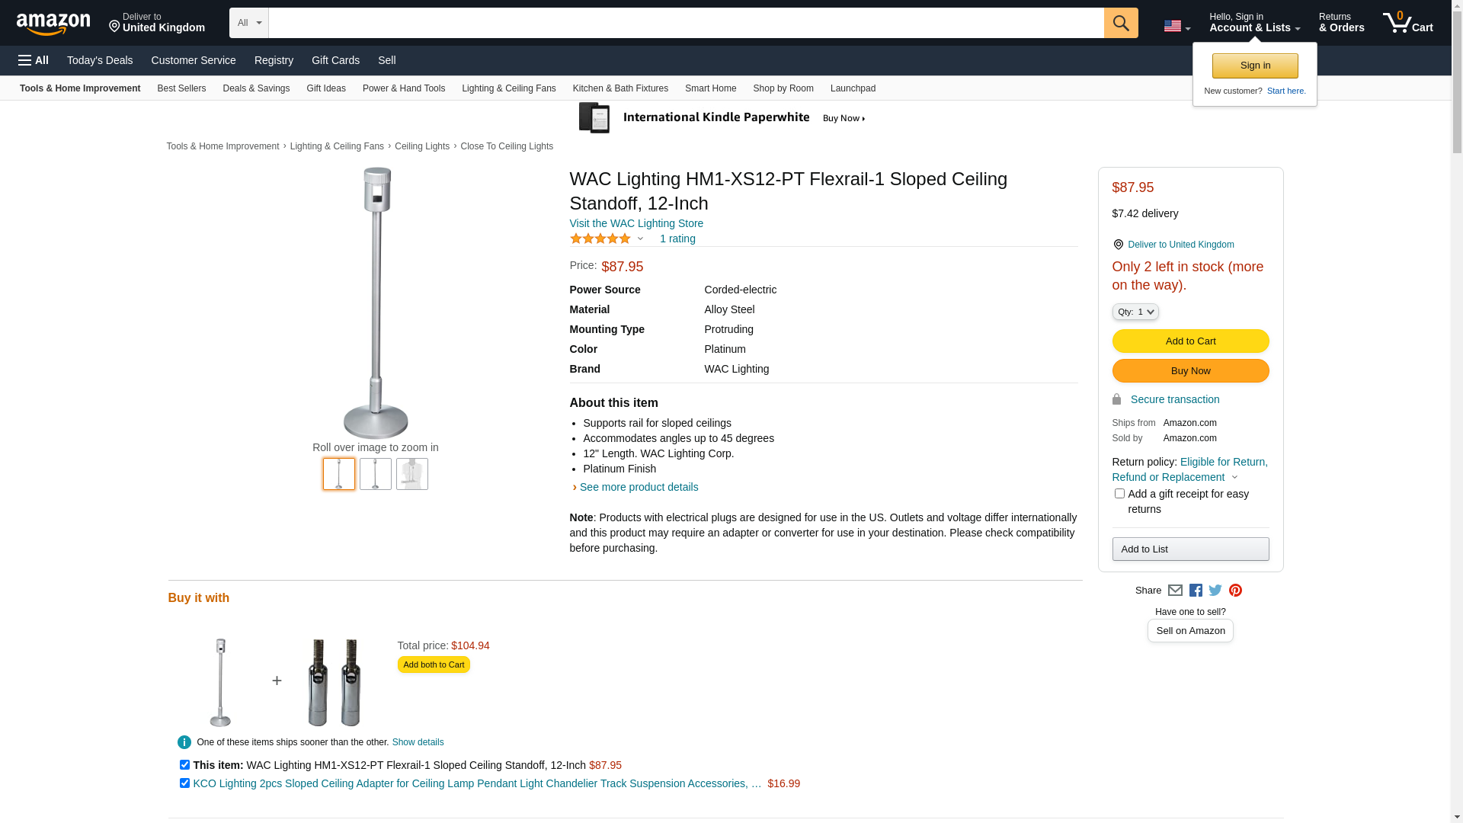Click the Visit the WAC Lighting Store link
This screenshot has height=823, width=1463.
pyautogui.click(x=636, y=223)
